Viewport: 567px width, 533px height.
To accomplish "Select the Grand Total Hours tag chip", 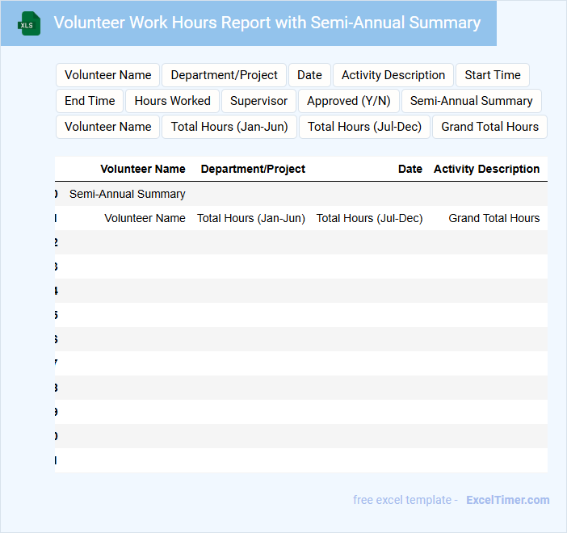I will (x=489, y=127).
